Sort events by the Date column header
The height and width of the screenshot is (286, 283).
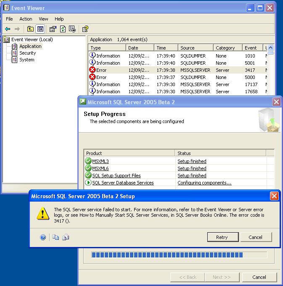coord(140,48)
